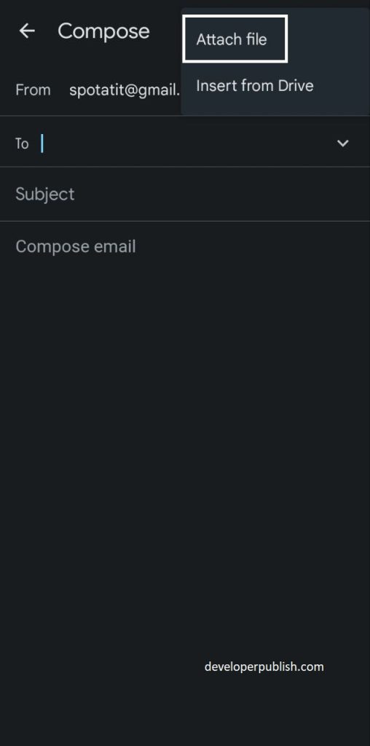This screenshot has height=746, width=370.
Task: Tap empty space in the To row
Action: coord(190,144)
